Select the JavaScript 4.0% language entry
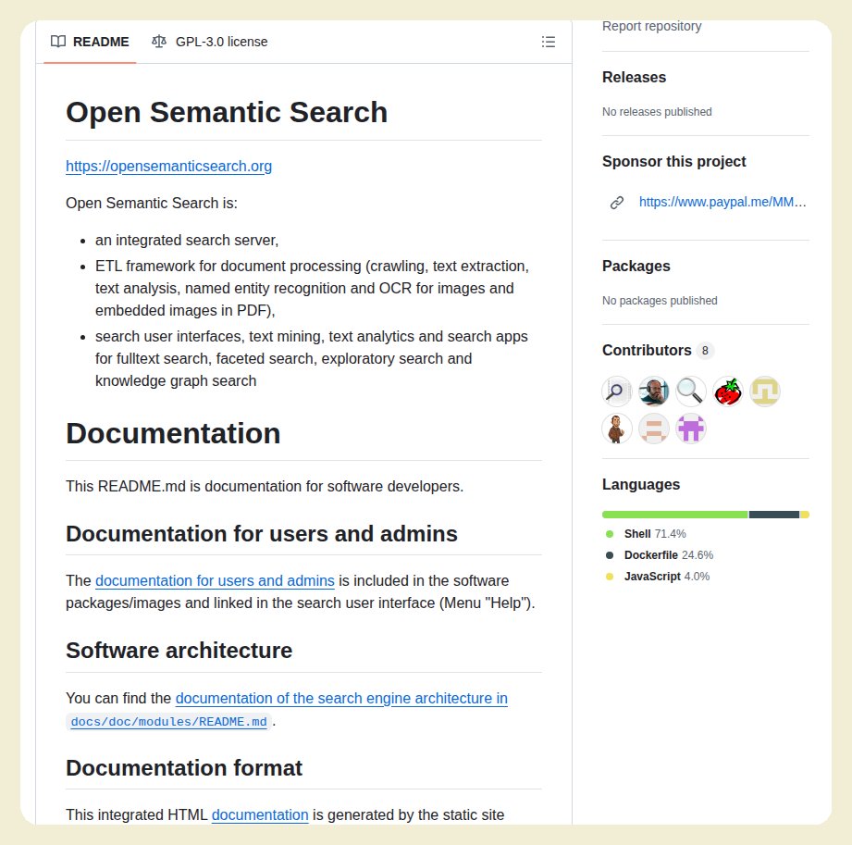The width and height of the screenshot is (852, 845). [x=658, y=577]
